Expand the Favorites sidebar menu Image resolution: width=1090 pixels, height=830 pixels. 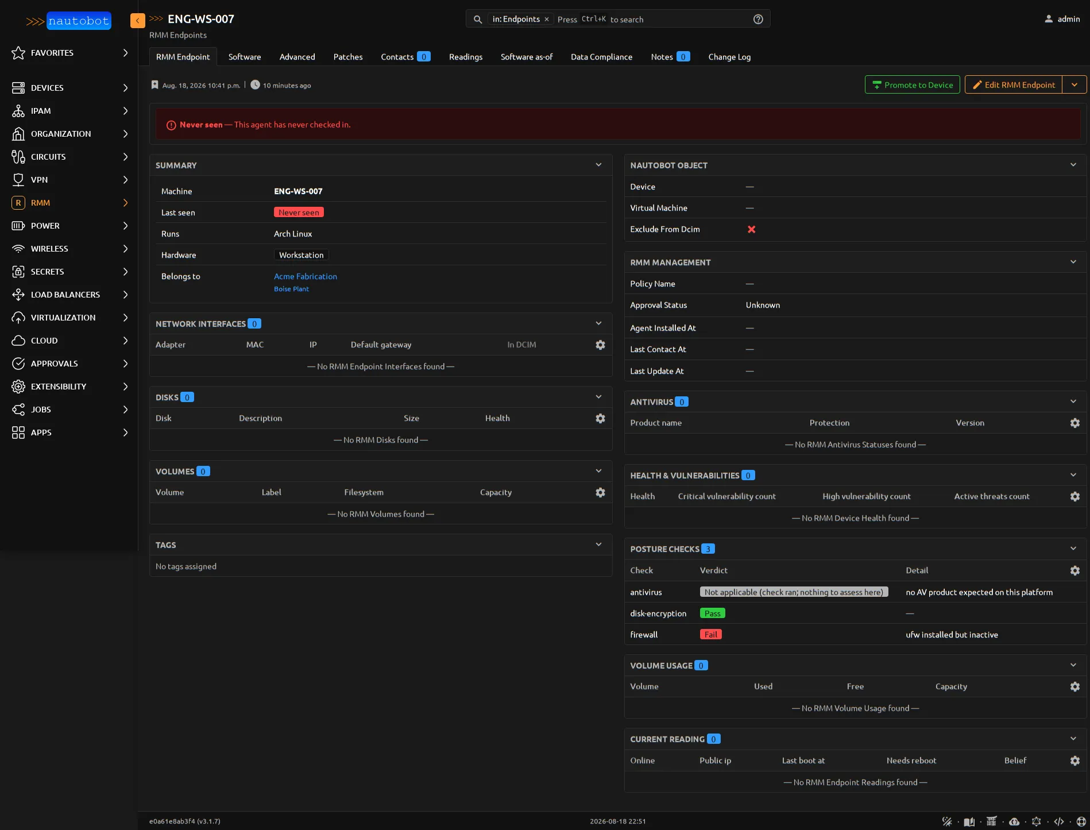click(x=69, y=53)
